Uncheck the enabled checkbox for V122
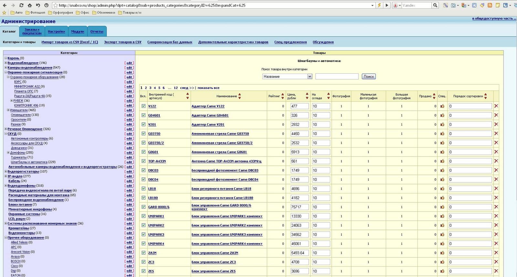The height and width of the screenshot is (277, 517). [143, 106]
